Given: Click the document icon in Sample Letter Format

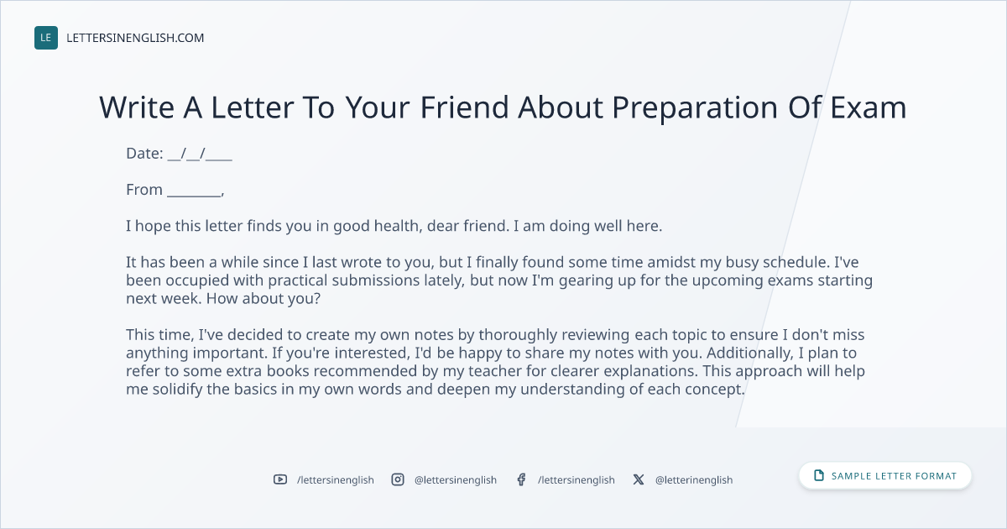Looking at the screenshot, I should (819, 476).
